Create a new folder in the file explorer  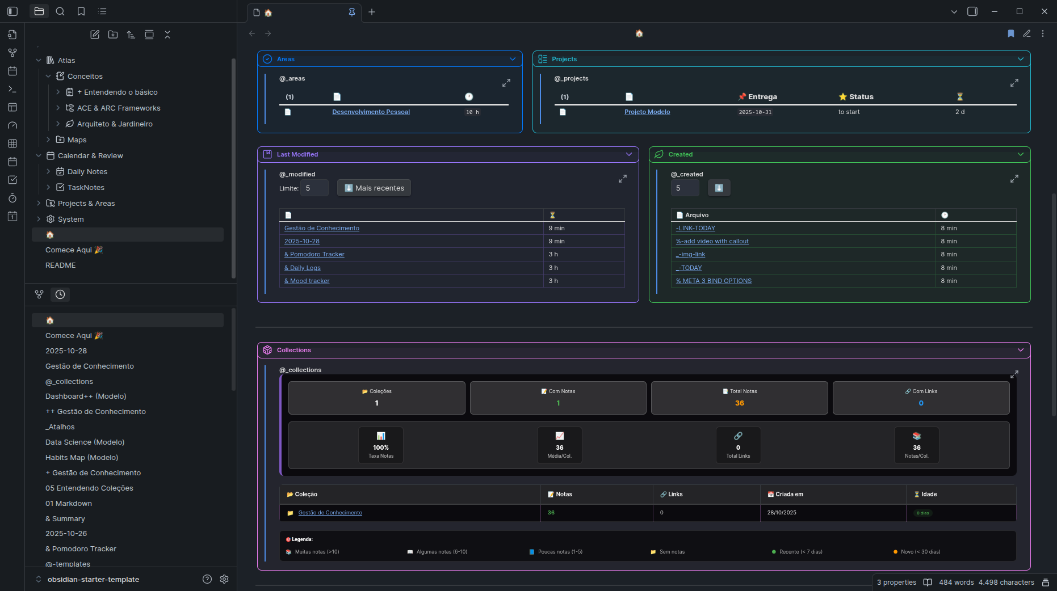pos(113,35)
